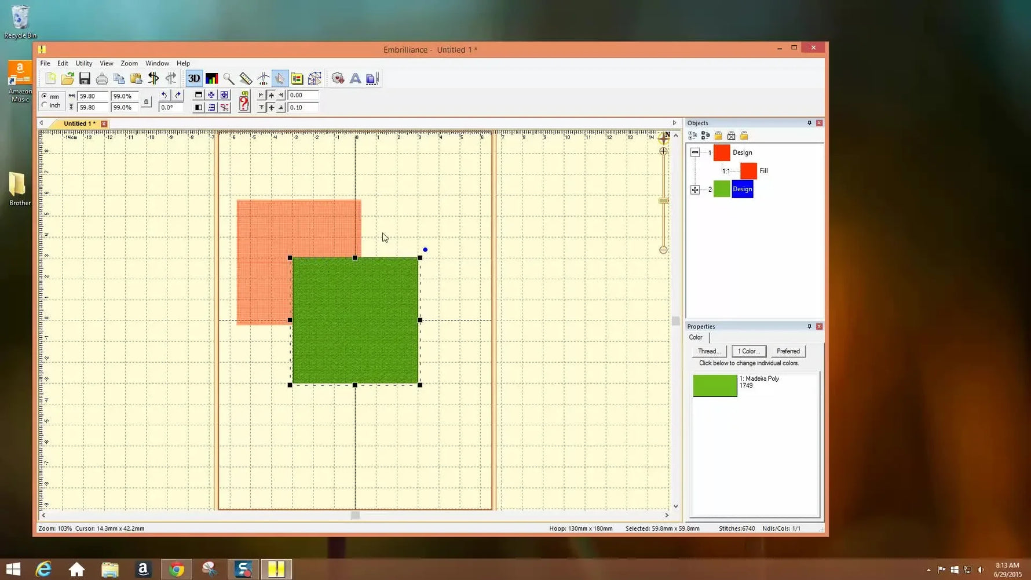Align the selection to top edge
Viewport: 1031px width, 580px height.
(261, 107)
